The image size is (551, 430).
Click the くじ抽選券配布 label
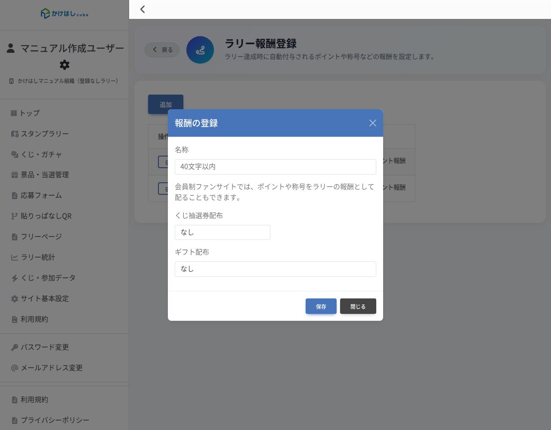(x=199, y=216)
